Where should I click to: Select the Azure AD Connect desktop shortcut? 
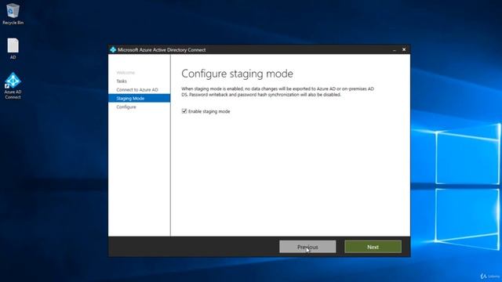[x=13, y=85]
